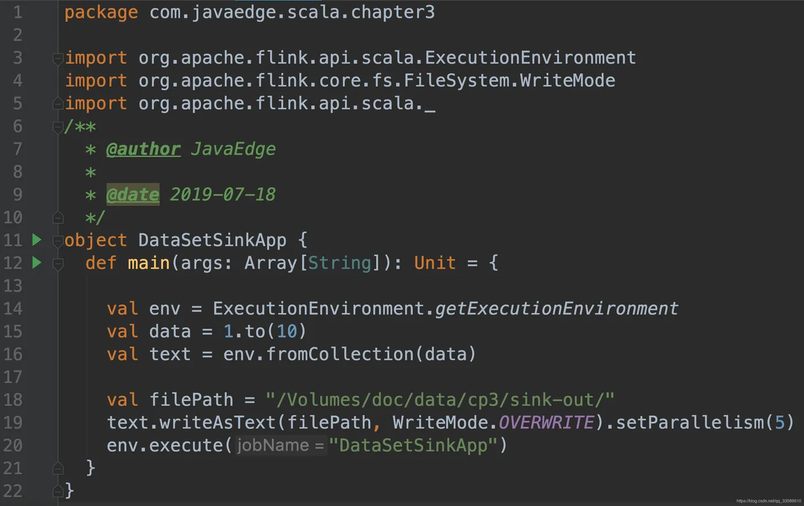
Task: Run the DataSetSinkApp object gutter arrow
Action: 37,240
